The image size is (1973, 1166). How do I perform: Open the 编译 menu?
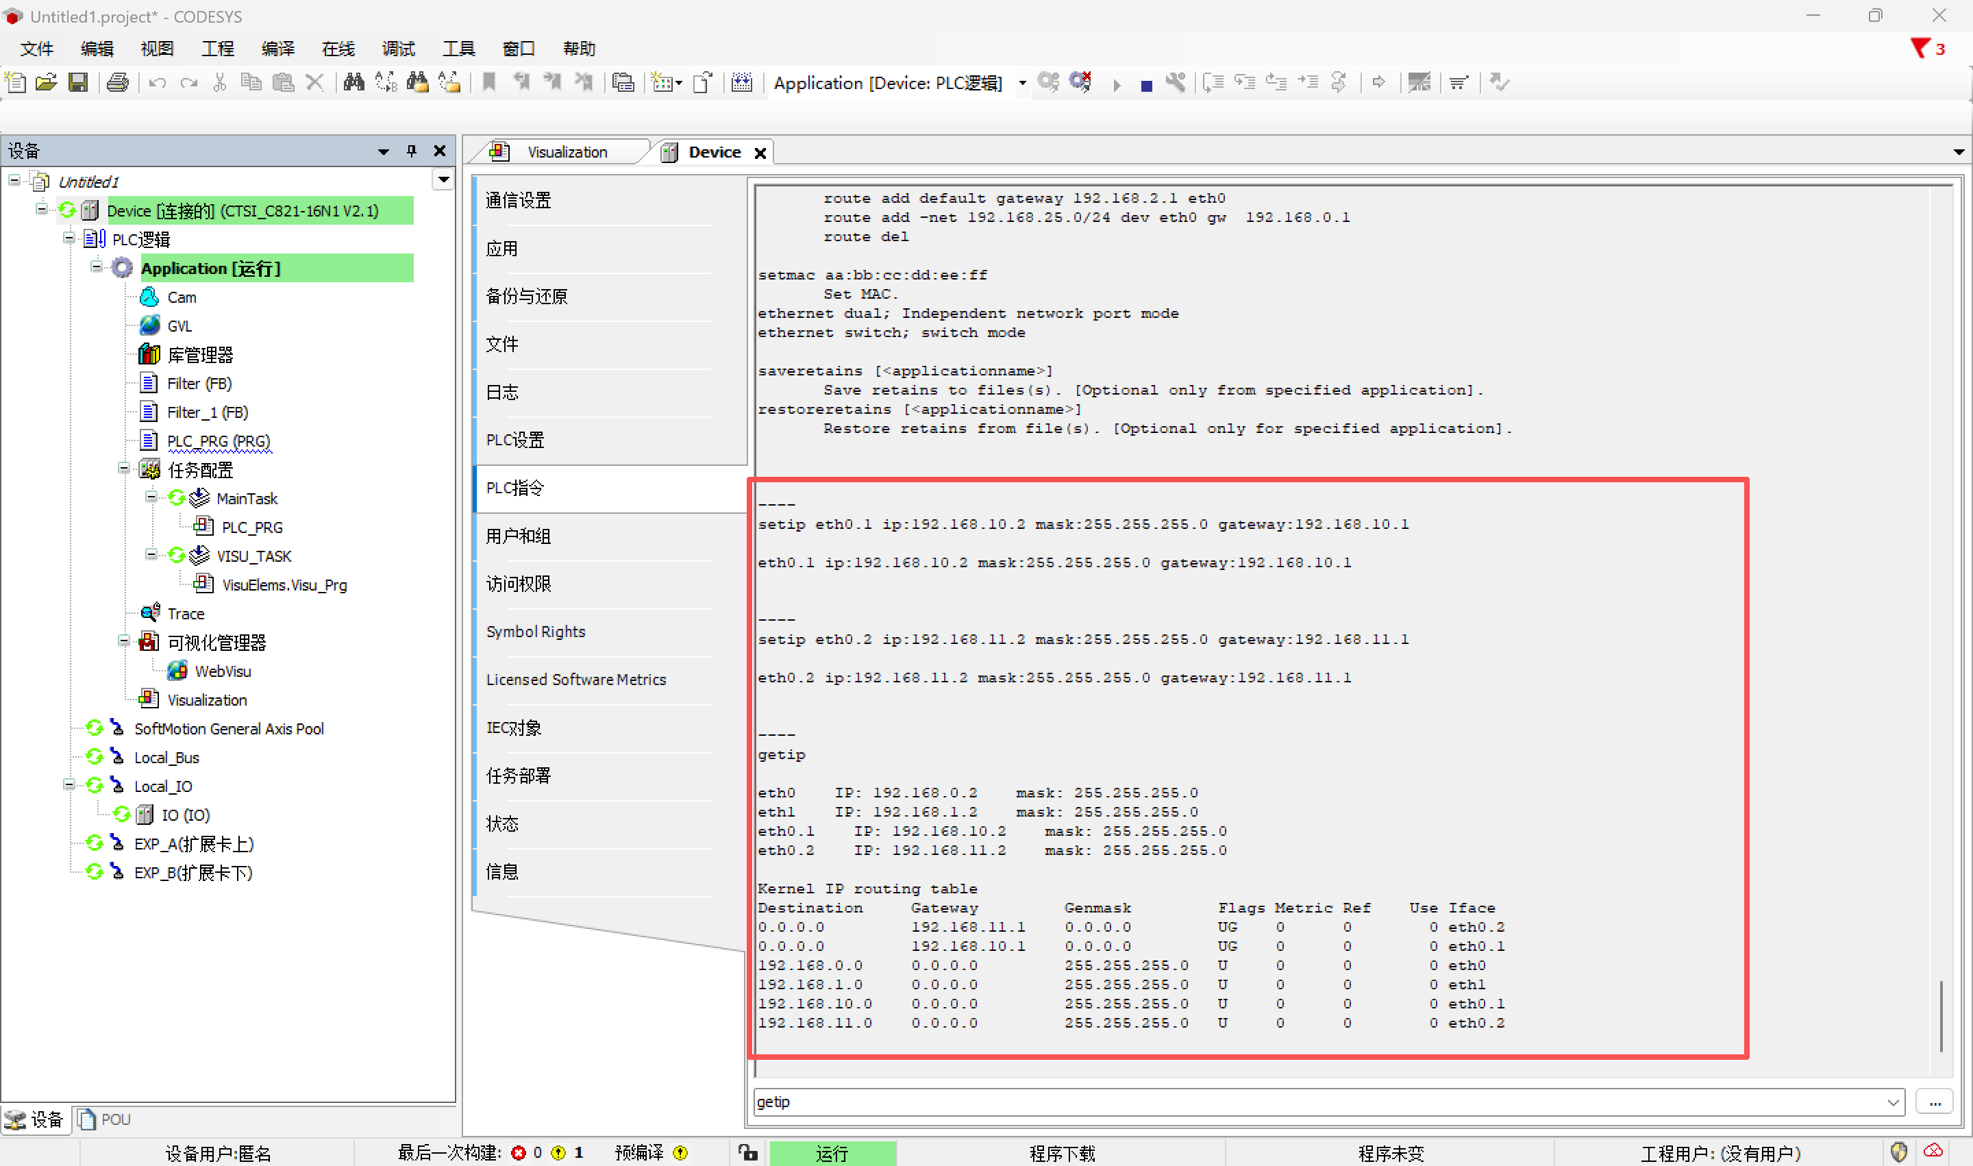(x=277, y=49)
